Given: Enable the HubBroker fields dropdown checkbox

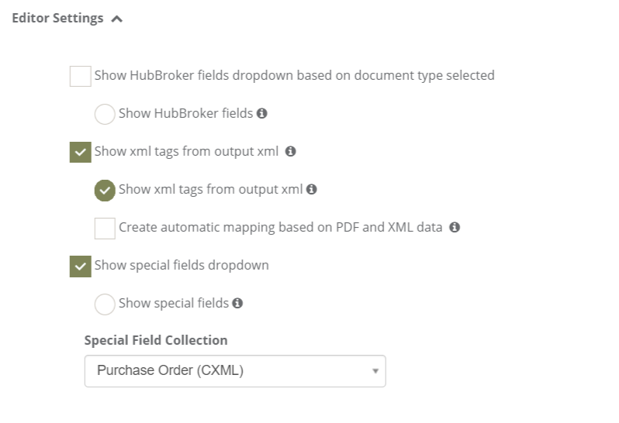Looking at the screenshot, I should pos(81,76).
